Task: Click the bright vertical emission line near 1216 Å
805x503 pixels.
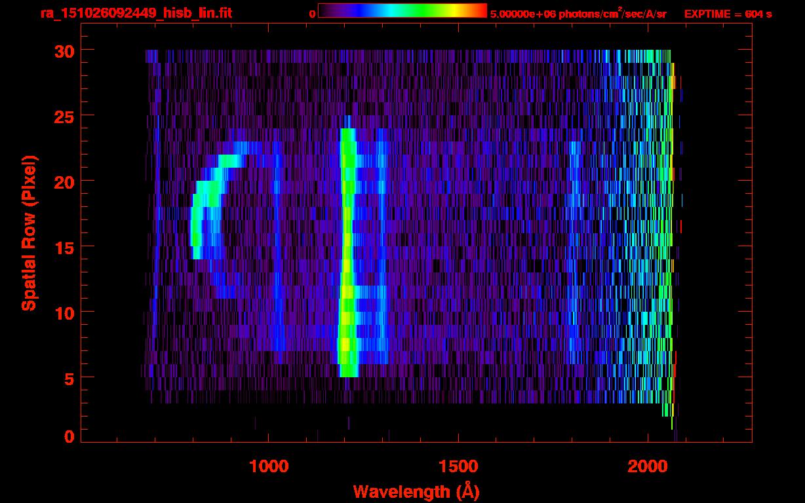Action: tap(347, 252)
